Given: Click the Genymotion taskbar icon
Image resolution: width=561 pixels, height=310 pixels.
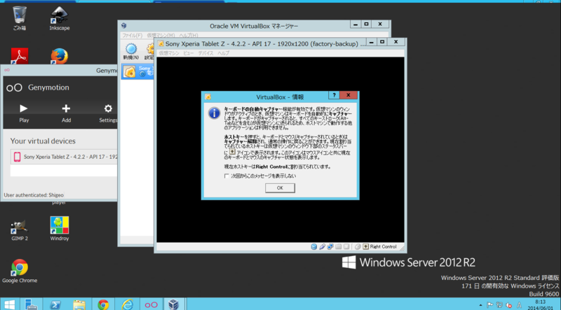Looking at the screenshot, I should (x=151, y=304).
